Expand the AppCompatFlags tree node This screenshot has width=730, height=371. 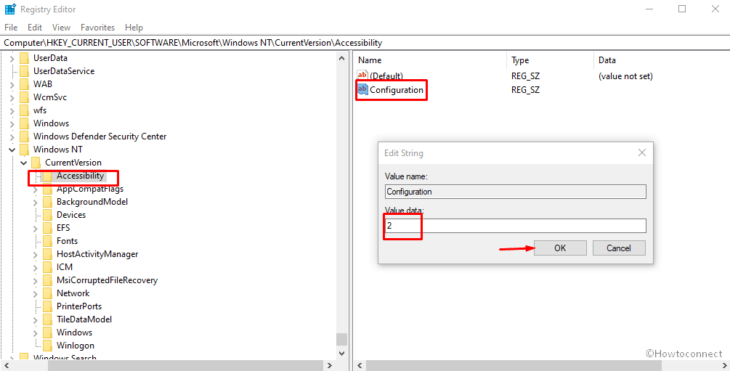tap(36, 189)
